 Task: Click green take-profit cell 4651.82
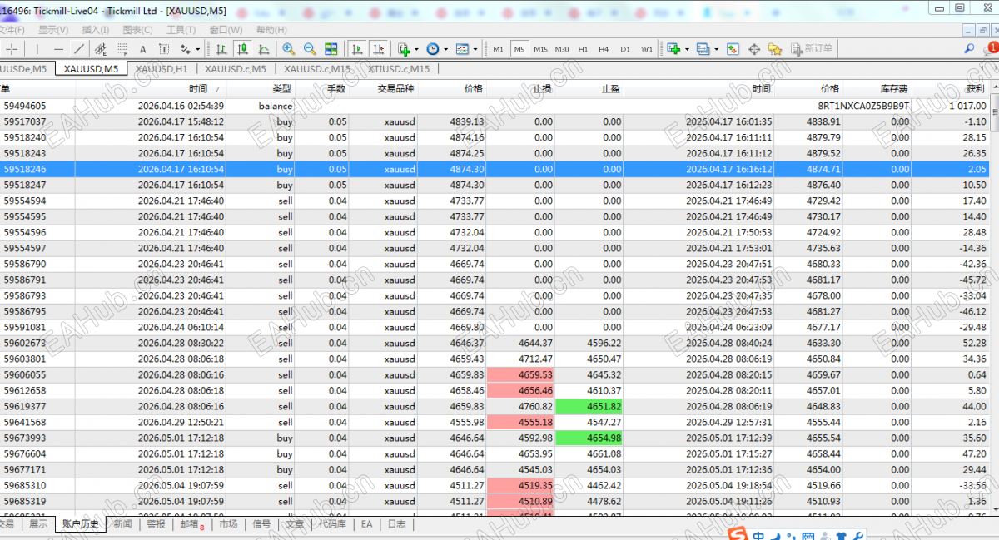589,406
